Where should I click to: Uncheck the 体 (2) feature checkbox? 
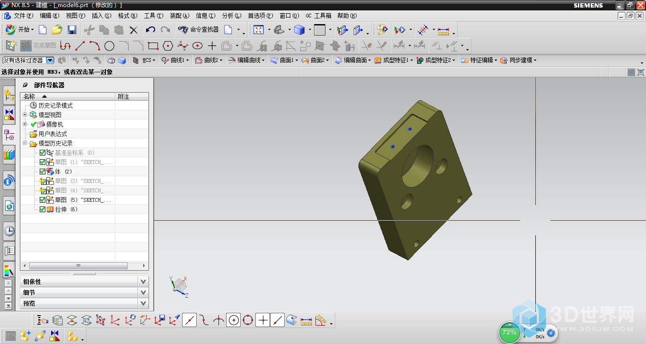(x=43, y=172)
